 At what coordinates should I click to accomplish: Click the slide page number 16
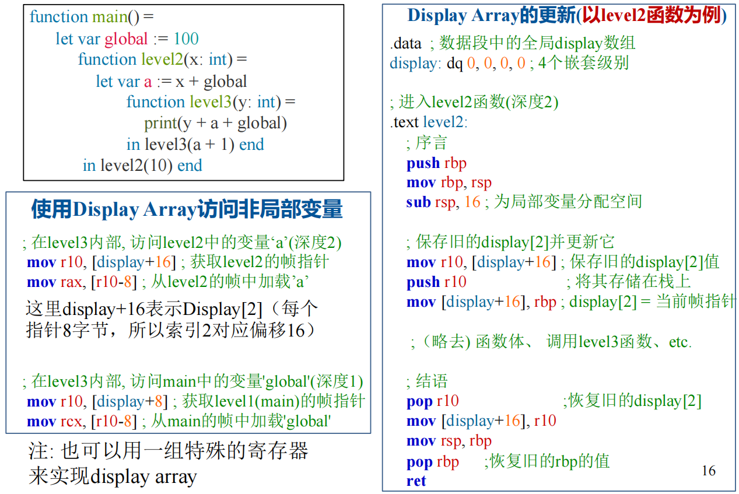point(708,471)
